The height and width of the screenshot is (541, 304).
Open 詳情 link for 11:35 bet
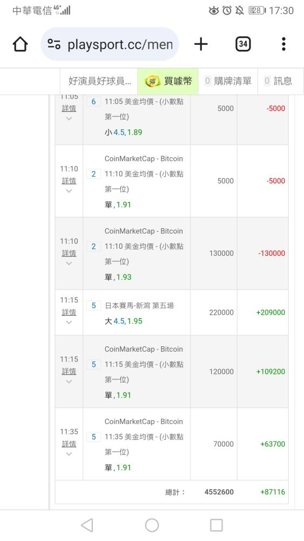pos(69,444)
